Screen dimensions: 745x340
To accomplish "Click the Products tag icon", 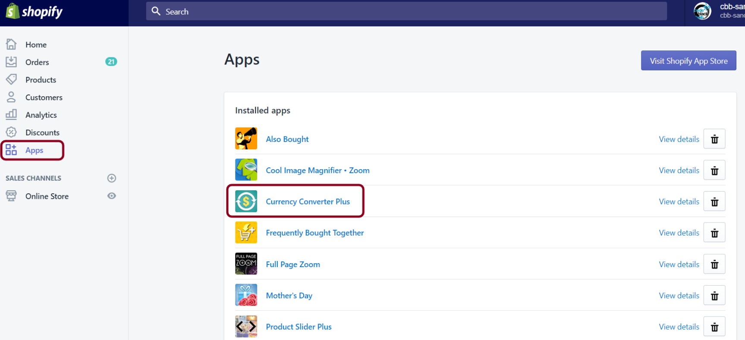I will click(x=11, y=79).
